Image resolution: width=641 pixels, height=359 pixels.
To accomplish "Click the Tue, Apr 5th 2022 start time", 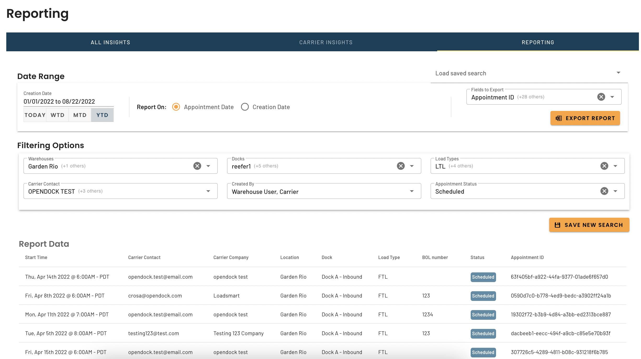I will [x=66, y=333].
